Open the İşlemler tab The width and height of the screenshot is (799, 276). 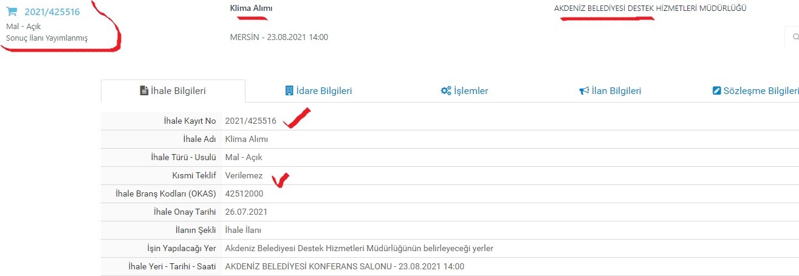click(464, 91)
